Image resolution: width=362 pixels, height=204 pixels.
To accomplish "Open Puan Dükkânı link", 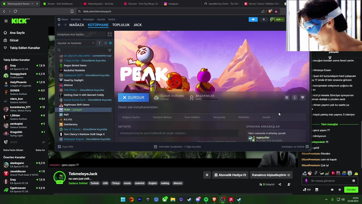I will click(192, 117).
